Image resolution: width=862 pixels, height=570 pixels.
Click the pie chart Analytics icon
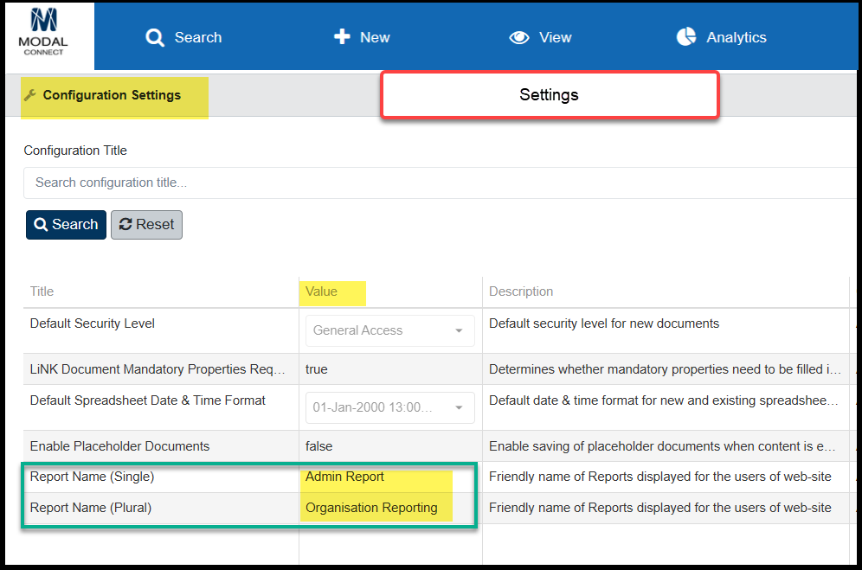(686, 37)
